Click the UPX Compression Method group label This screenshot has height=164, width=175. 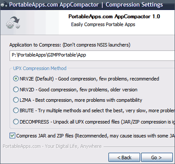40,68
